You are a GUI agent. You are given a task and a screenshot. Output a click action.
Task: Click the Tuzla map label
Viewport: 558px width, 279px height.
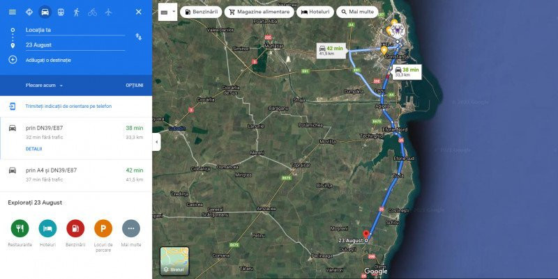tap(398, 176)
